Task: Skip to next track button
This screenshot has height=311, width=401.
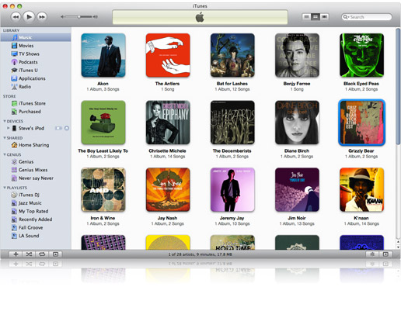Action: tap(42, 17)
